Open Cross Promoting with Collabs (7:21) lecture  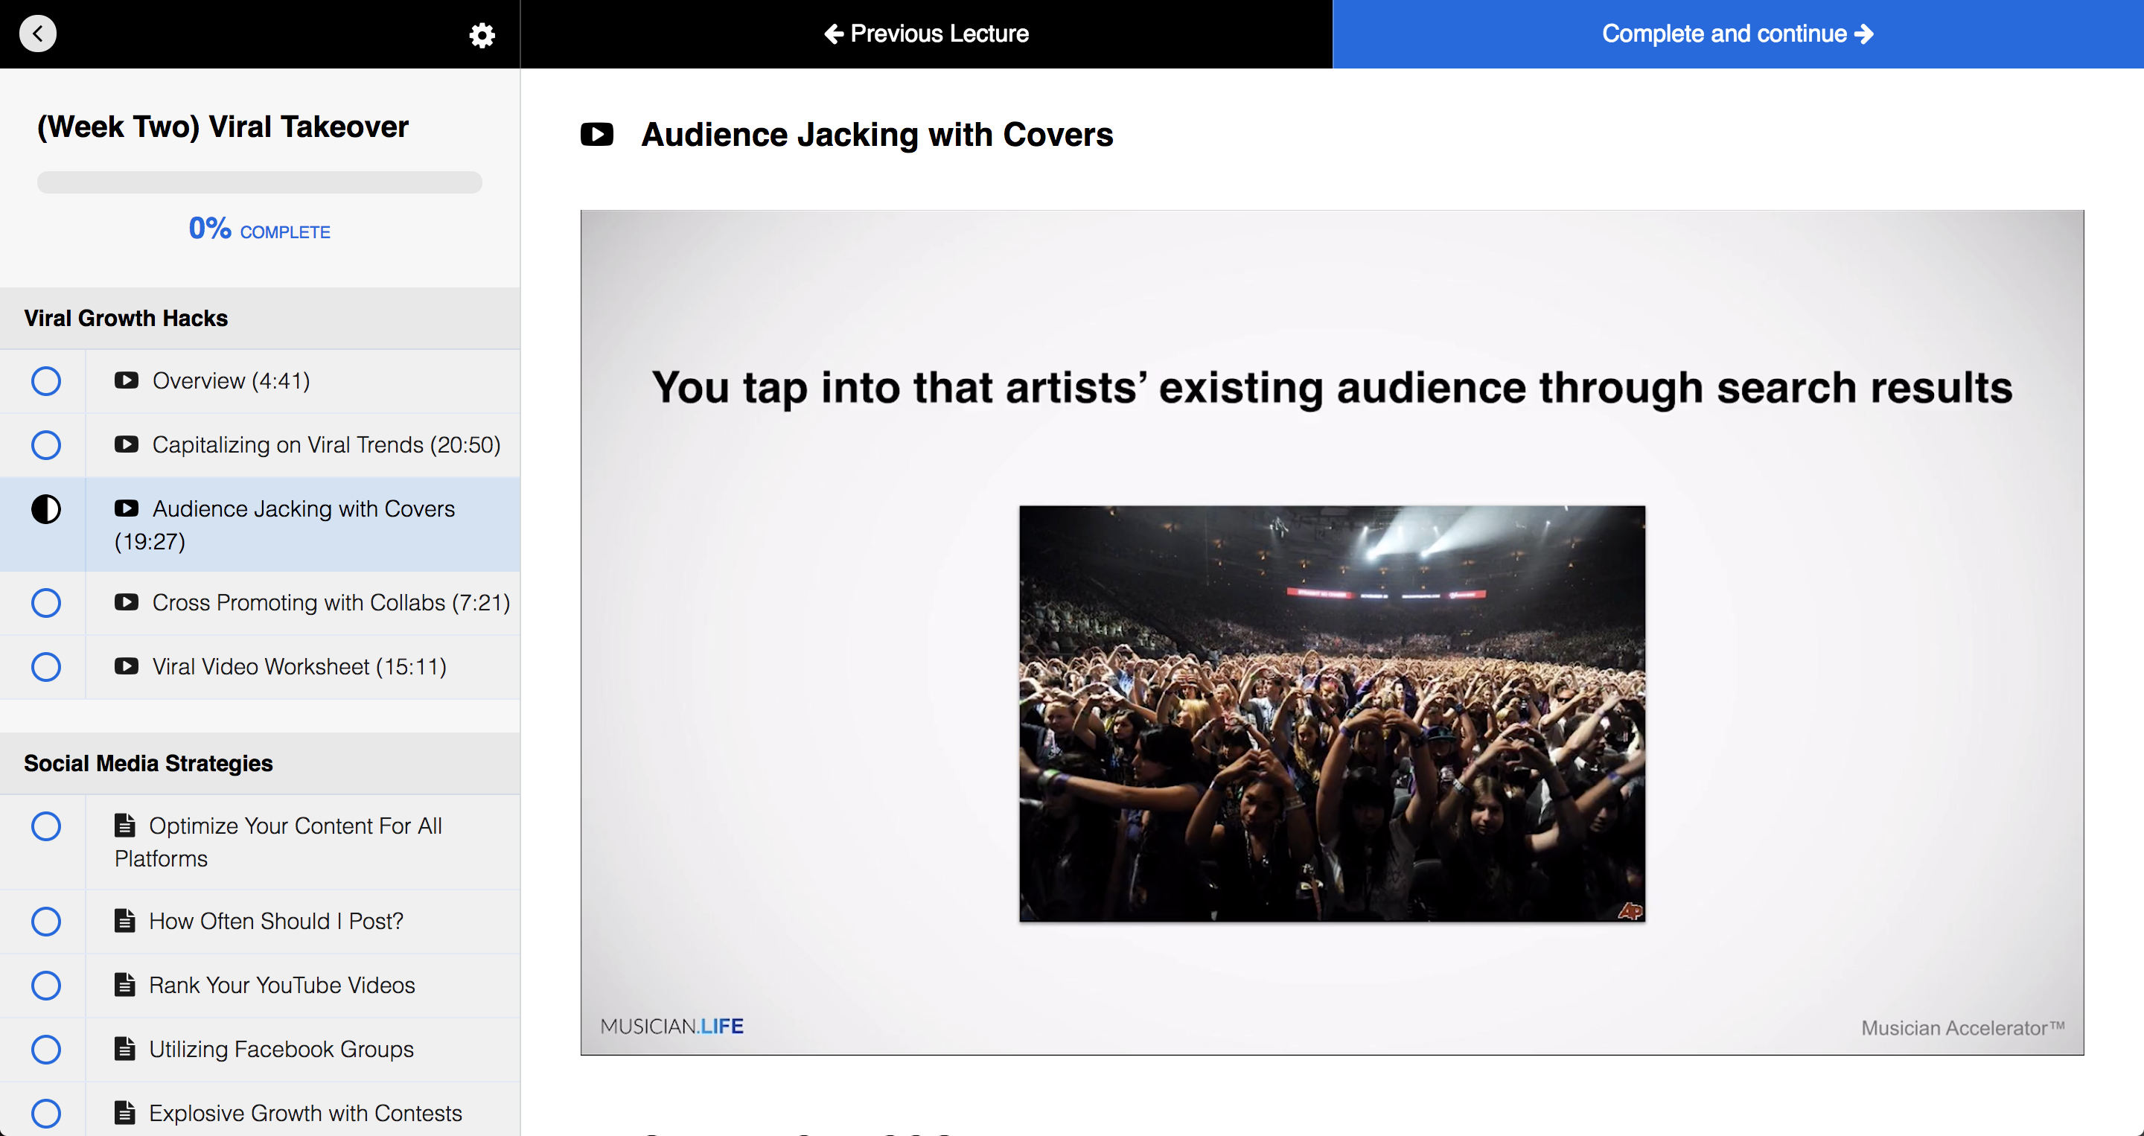point(260,602)
